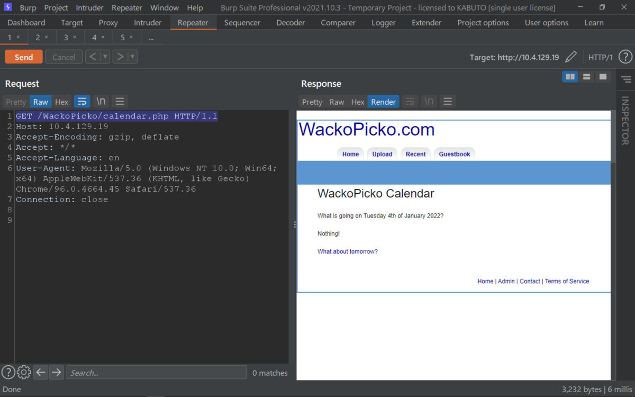Viewport: 635px width, 397px height.
Task: Click HTTP/1 protocol selector
Action: pos(601,57)
